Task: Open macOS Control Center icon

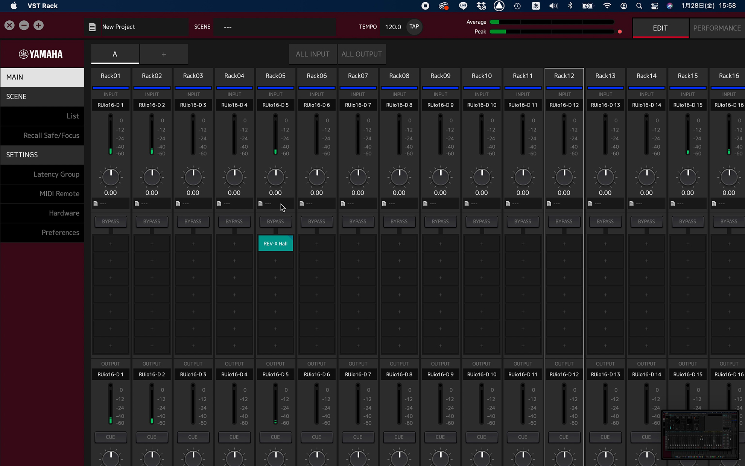Action: pyautogui.click(x=655, y=6)
